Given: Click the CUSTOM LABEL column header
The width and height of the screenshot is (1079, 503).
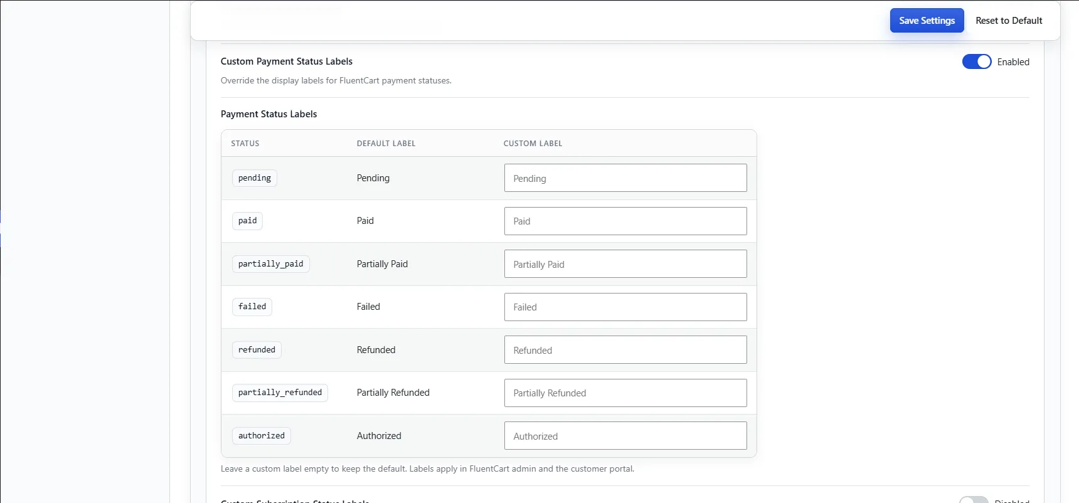Looking at the screenshot, I should tap(533, 144).
